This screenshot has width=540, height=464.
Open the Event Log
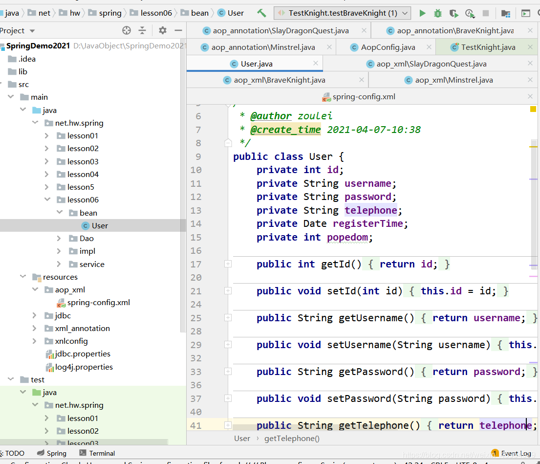pos(512,453)
